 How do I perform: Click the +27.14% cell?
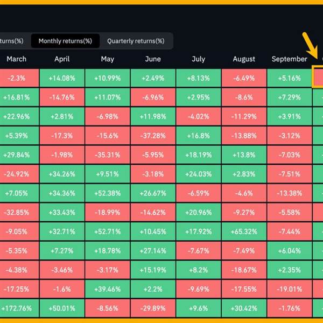pos(153,250)
